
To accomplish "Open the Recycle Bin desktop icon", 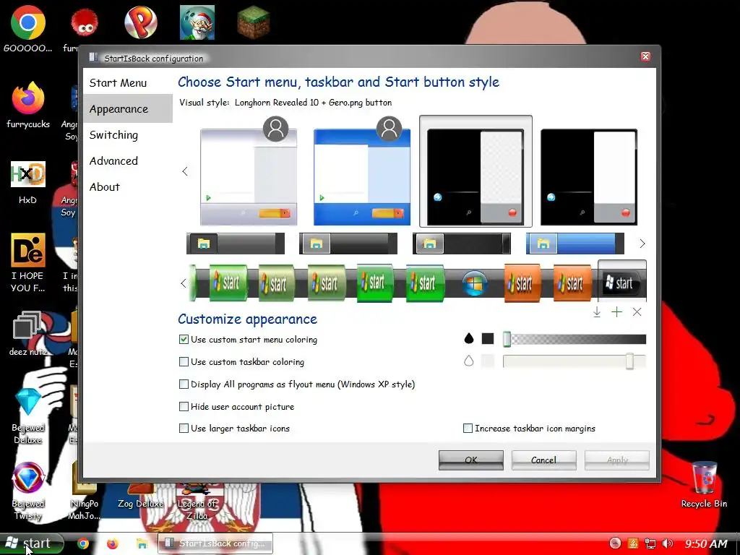I will (704, 484).
